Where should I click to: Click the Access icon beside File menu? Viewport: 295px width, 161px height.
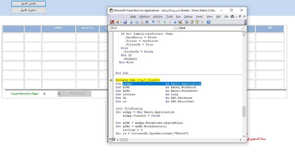point(232,16)
